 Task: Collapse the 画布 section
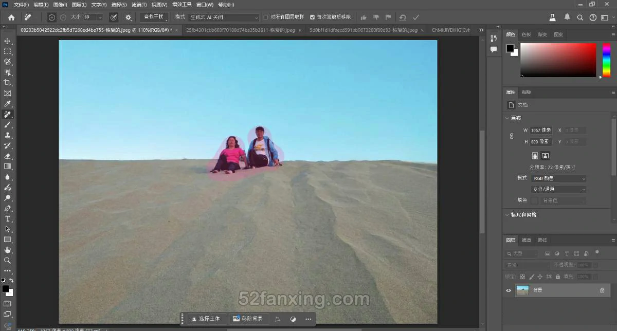tap(507, 118)
